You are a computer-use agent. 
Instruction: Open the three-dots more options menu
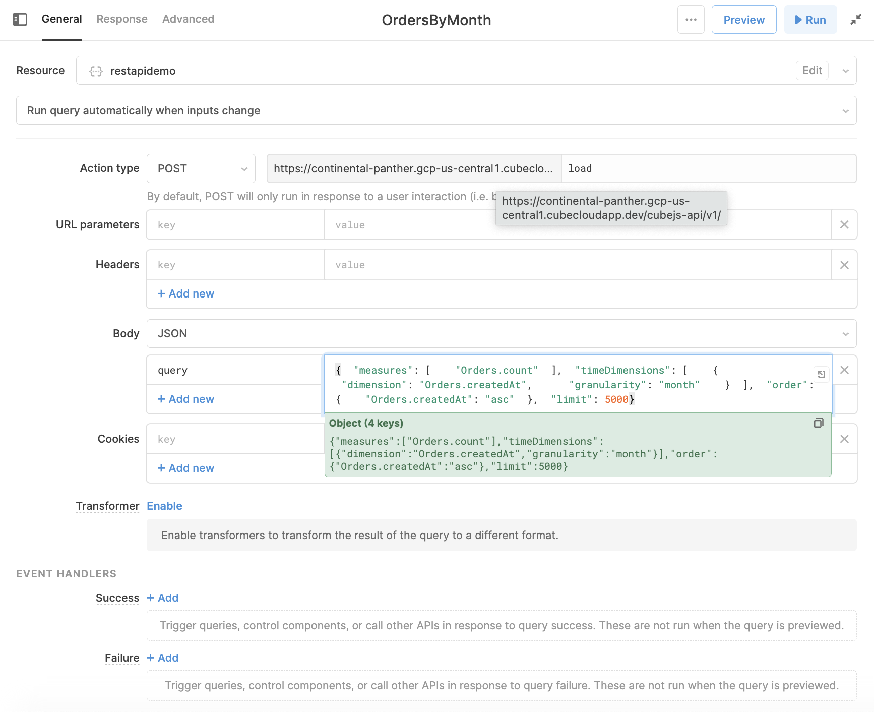pyautogui.click(x=691, y=20)
